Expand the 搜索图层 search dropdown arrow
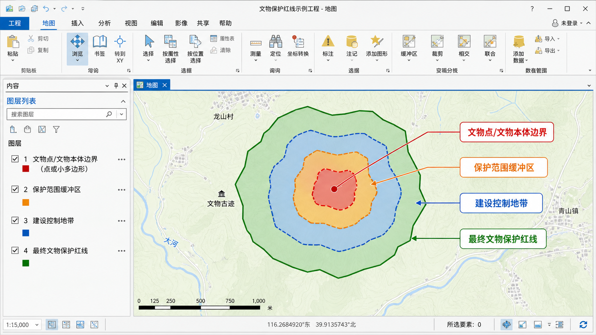This screenshot has width=596, height=335. coord(122,114)
